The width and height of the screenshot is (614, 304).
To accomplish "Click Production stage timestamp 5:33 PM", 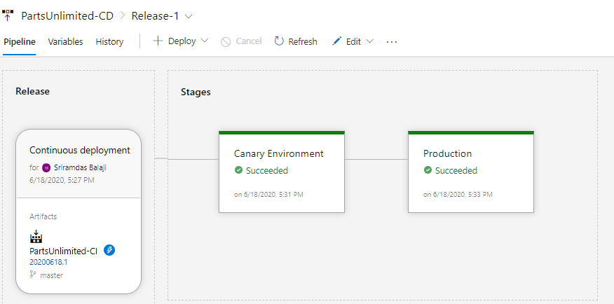I will coord(458,194).
